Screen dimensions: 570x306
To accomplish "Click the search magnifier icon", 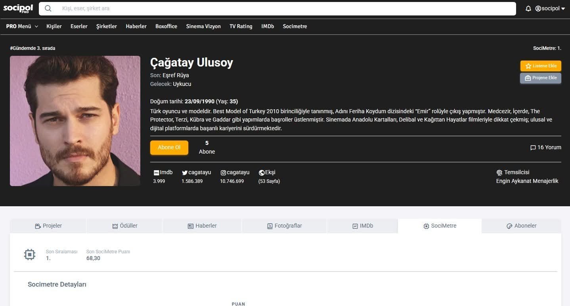I will pyautogui.click(x=48, y=8).
